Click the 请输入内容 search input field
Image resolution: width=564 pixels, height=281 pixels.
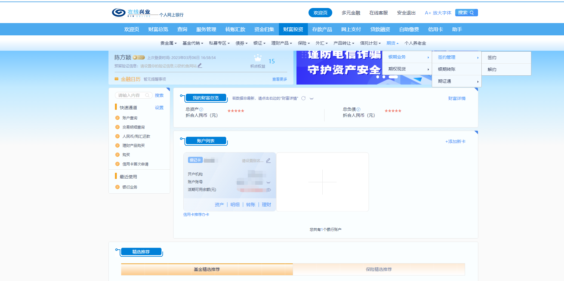coord(129,95)
